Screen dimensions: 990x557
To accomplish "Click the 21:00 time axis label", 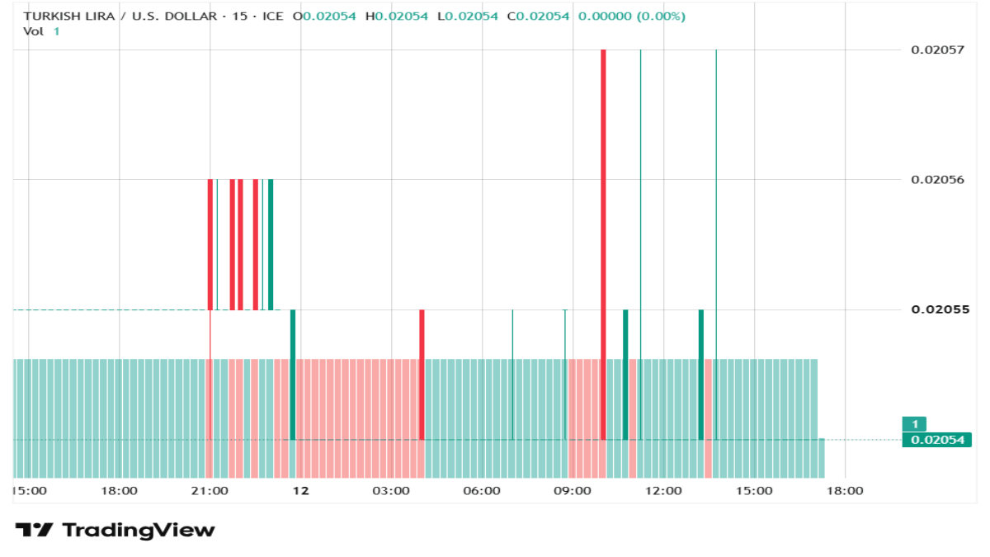I will [210, 490].
